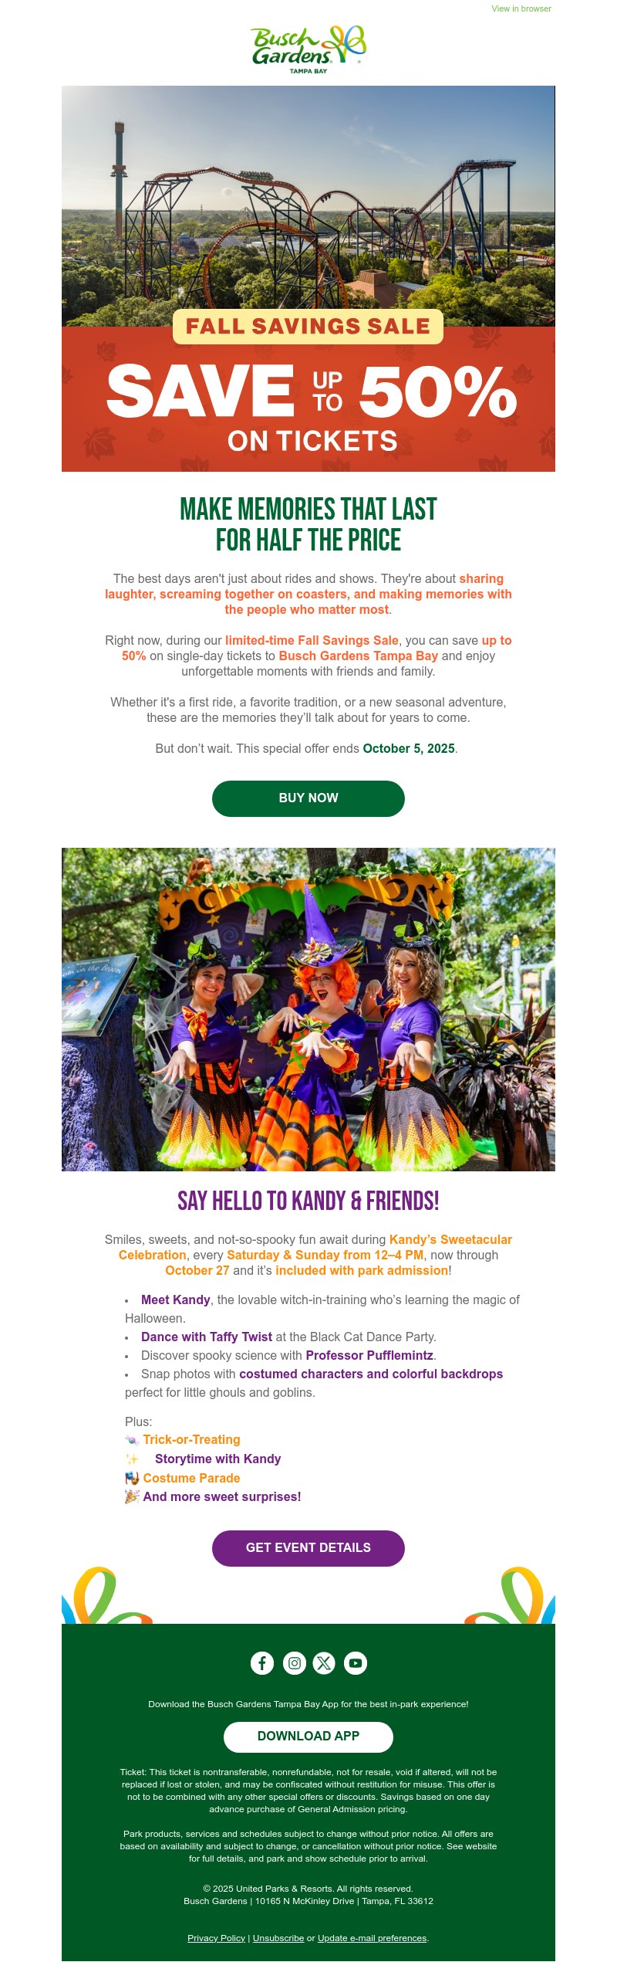Viewport: 617px width, 1962px height.
Task: Click the Busch Gardens Tampa Bay orange text
Action: [358, 656]
